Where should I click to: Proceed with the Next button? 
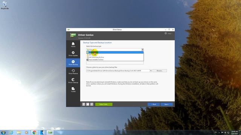point(166,104)
